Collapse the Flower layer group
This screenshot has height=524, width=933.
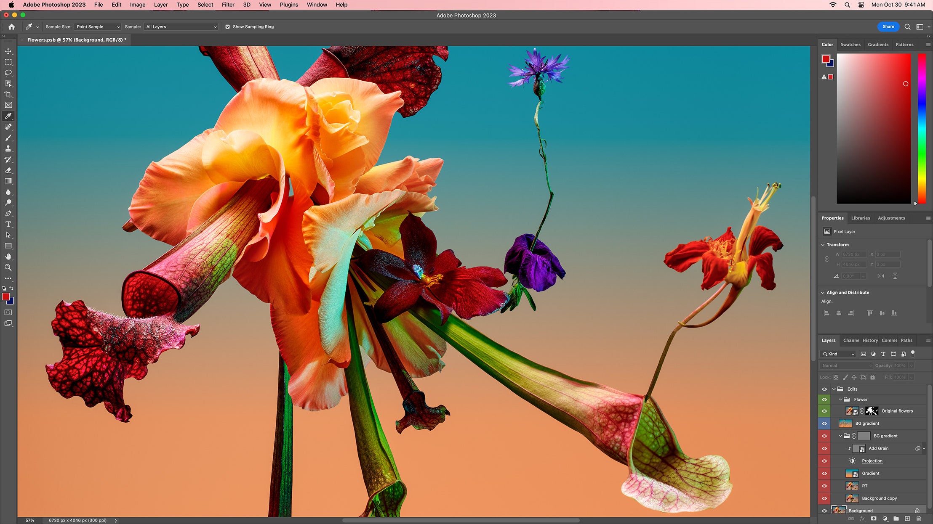(840, 400)
